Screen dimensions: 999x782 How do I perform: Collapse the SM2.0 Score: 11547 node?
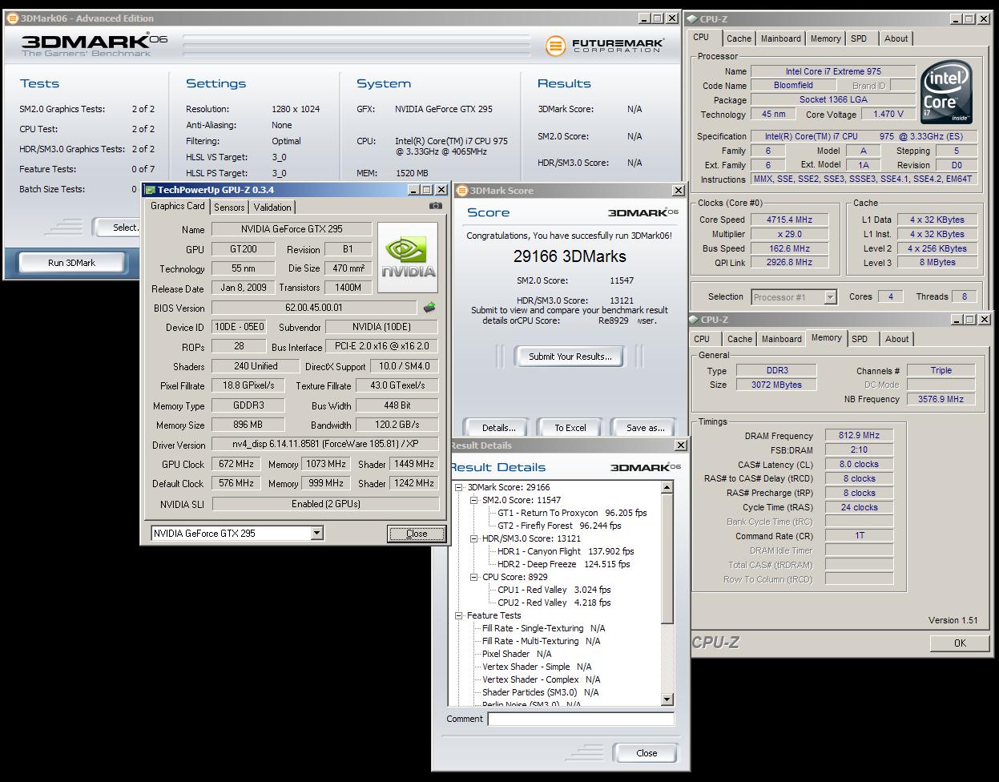[x=473, y=500]
